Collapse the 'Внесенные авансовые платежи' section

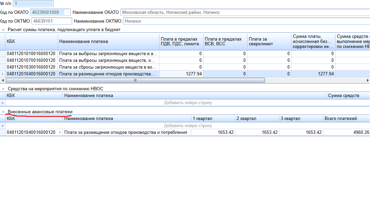3,112
